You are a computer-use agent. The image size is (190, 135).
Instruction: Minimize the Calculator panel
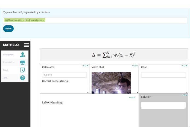tap(83, 66)
